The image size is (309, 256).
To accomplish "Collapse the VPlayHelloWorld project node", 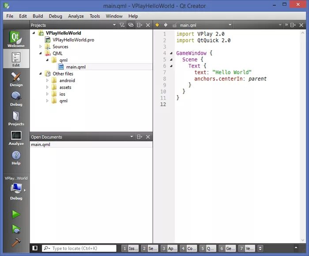I will click(34, 33).
